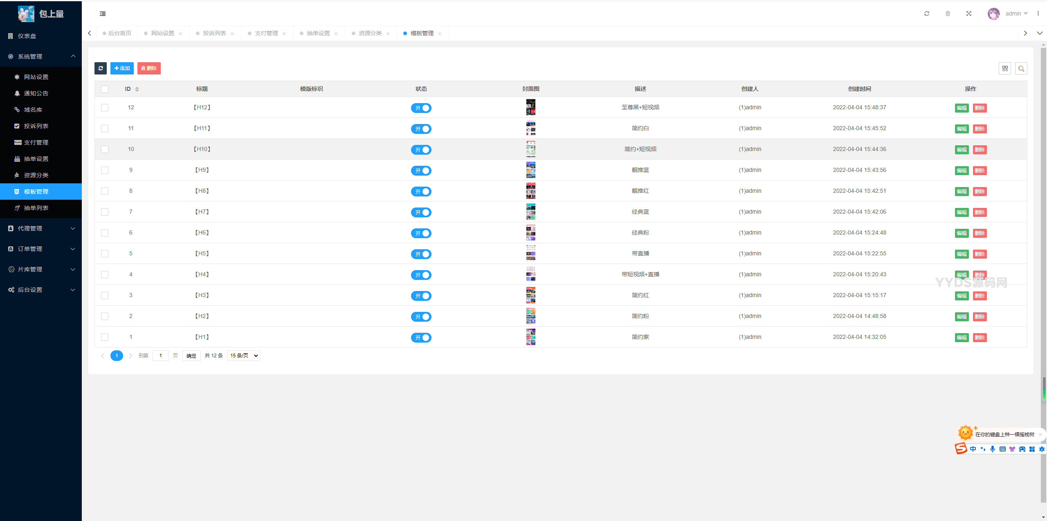Switch to the 支付管理 tab
1047x521 pixels.
[266, 33]
